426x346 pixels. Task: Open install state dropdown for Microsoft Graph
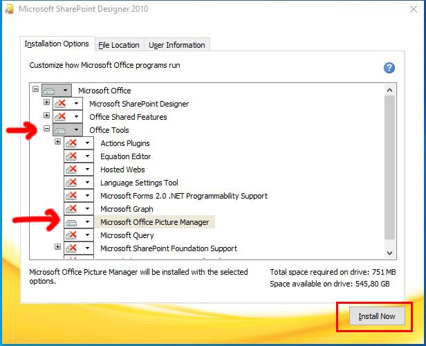coord(79,208)
